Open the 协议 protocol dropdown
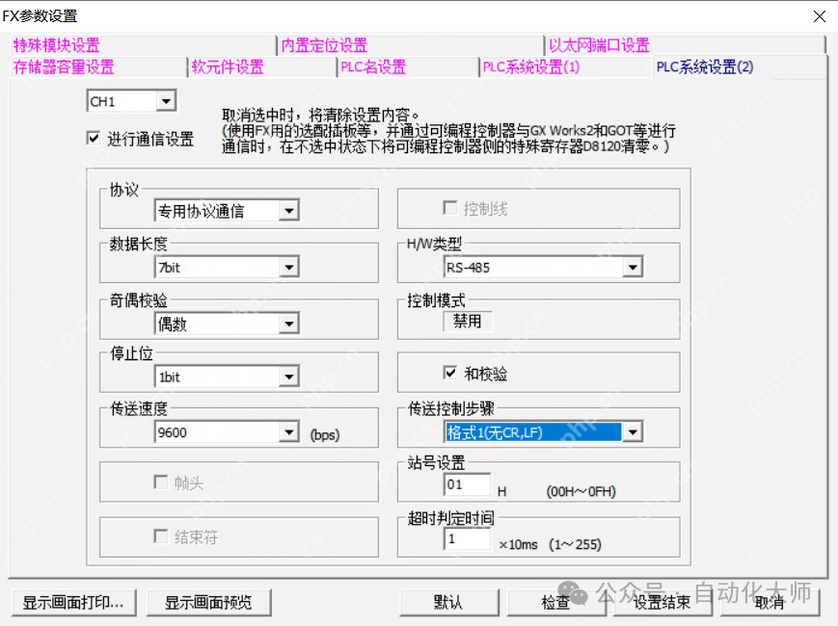Image resolution: width=838 pixels, height=626 pixels. [288, 209]
